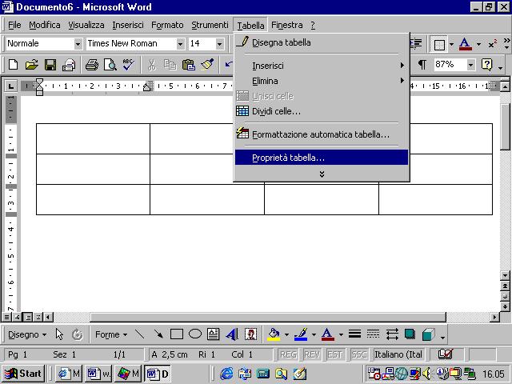Select the Oval drawing tool

click(x=195, y=334)
